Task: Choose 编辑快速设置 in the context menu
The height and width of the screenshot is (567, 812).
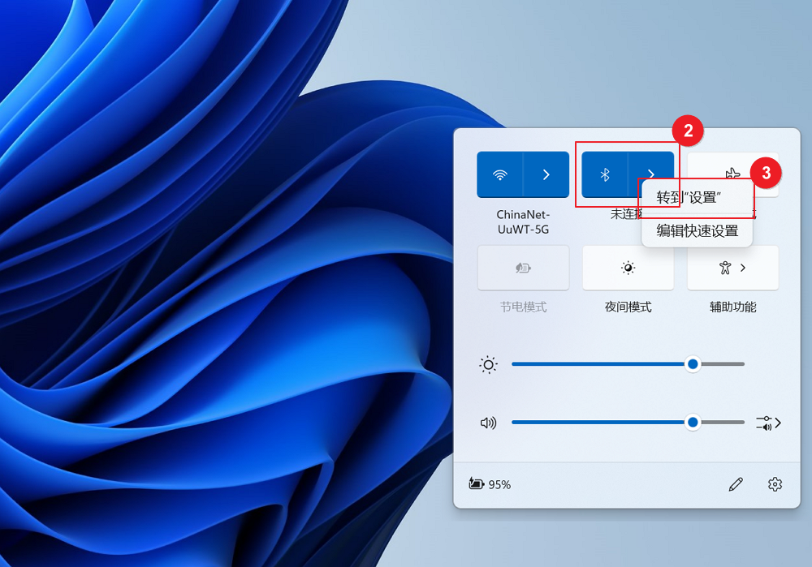Action: coord(697,230)
